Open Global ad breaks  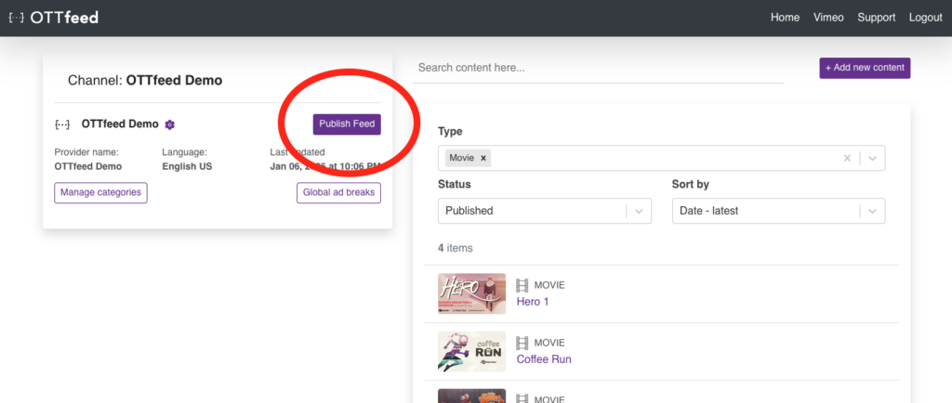338,193
